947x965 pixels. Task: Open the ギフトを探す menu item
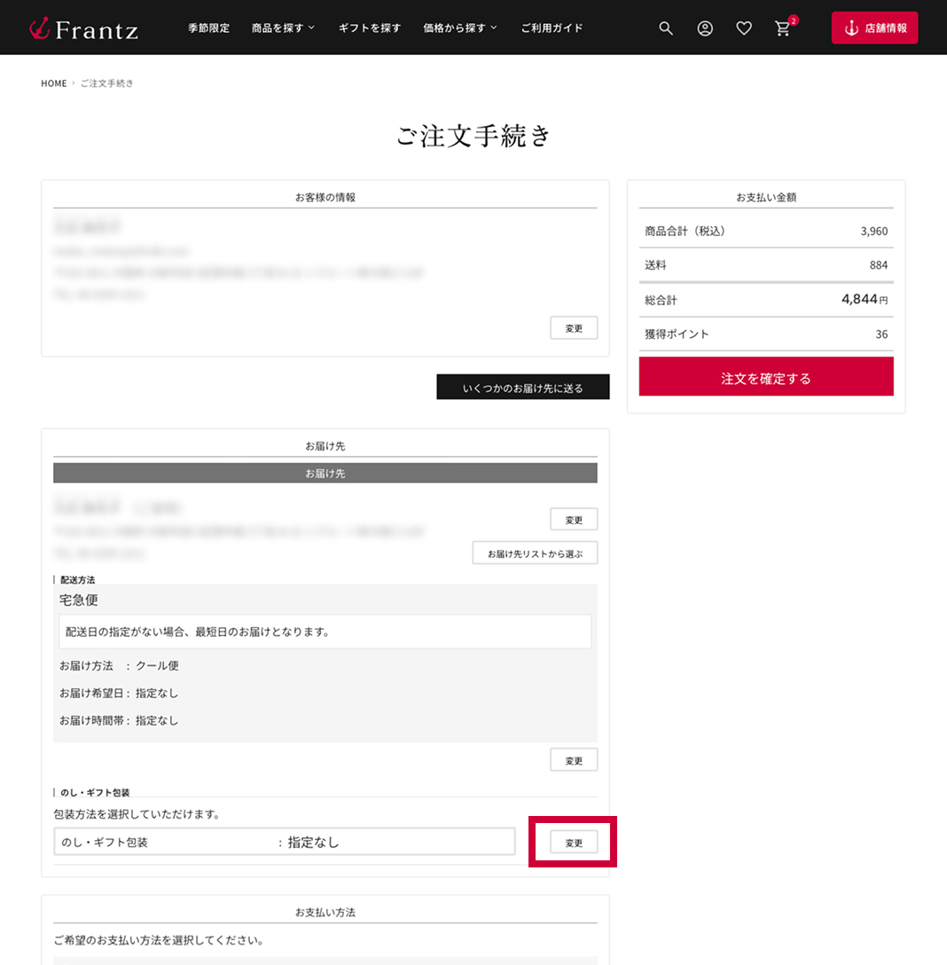[369, 28]
